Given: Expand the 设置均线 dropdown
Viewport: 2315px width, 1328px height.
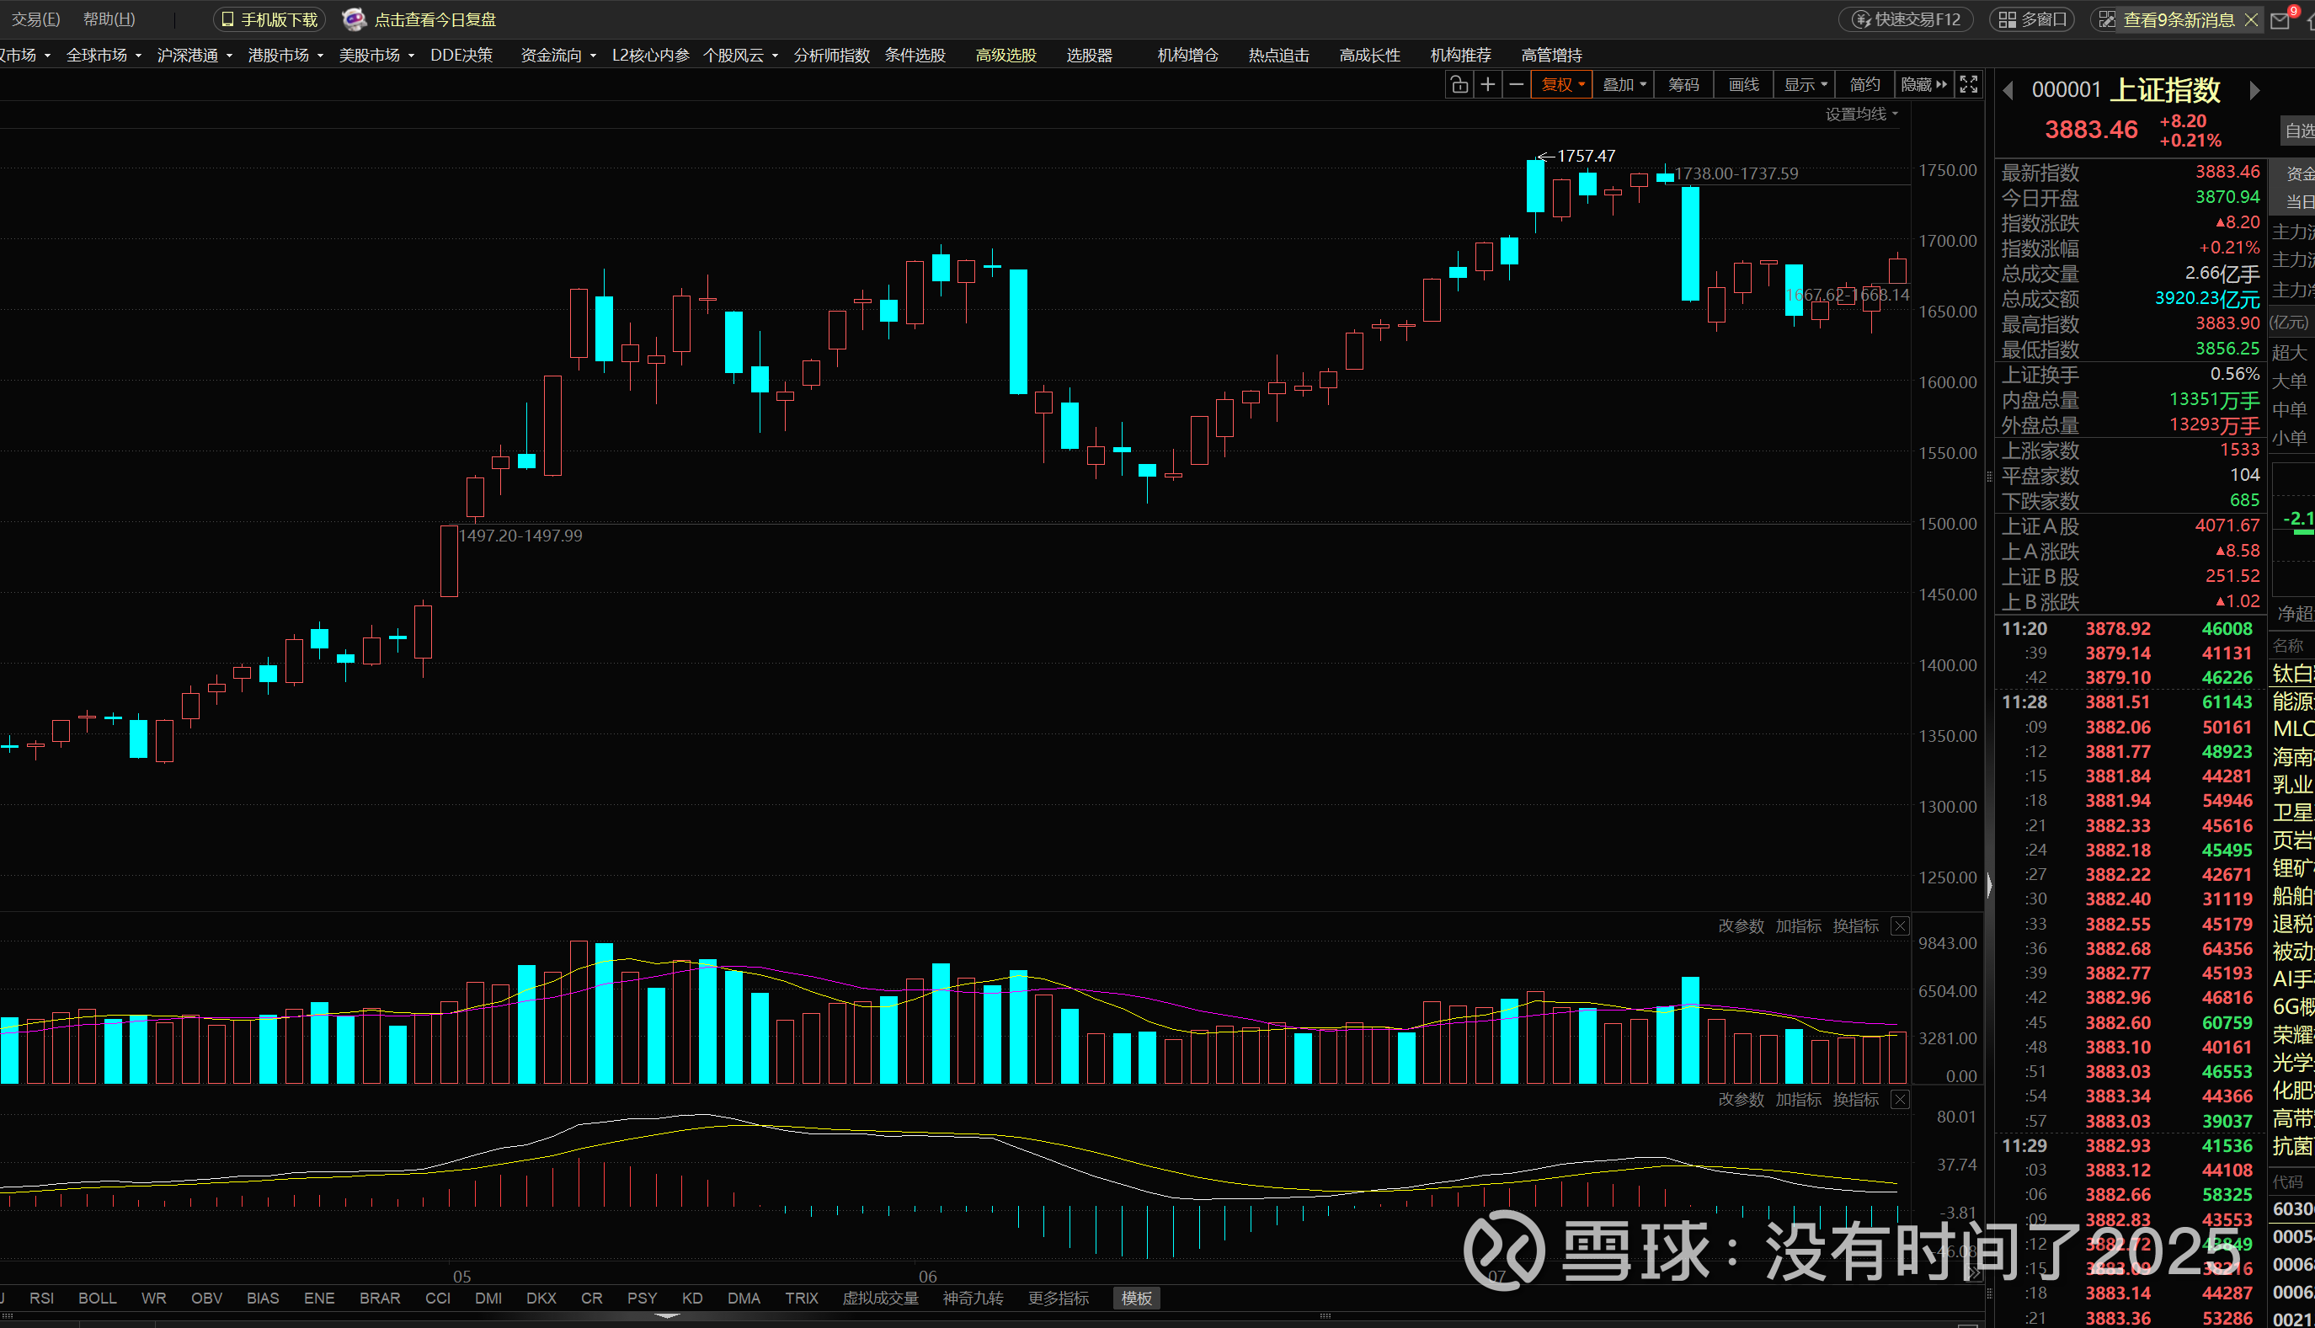Looking at the screenshot, I should click(1861, 114).
